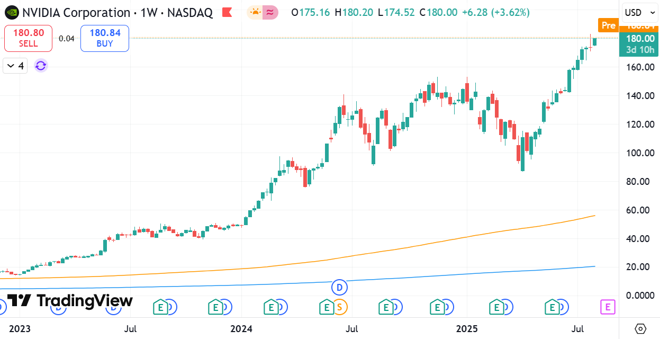This screenshot has width=660, height=339.
Task: Click the green 180.00 current price label
Action: (640, 39)
